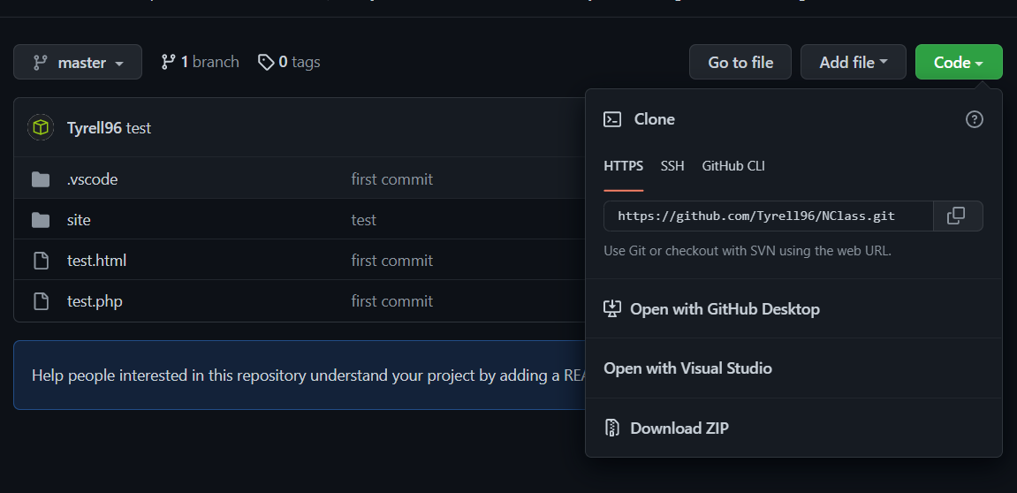The height and width of the screenshot is (493, 1017).
Task: Open first commit message for .vscode
Action: pos(391,179)
